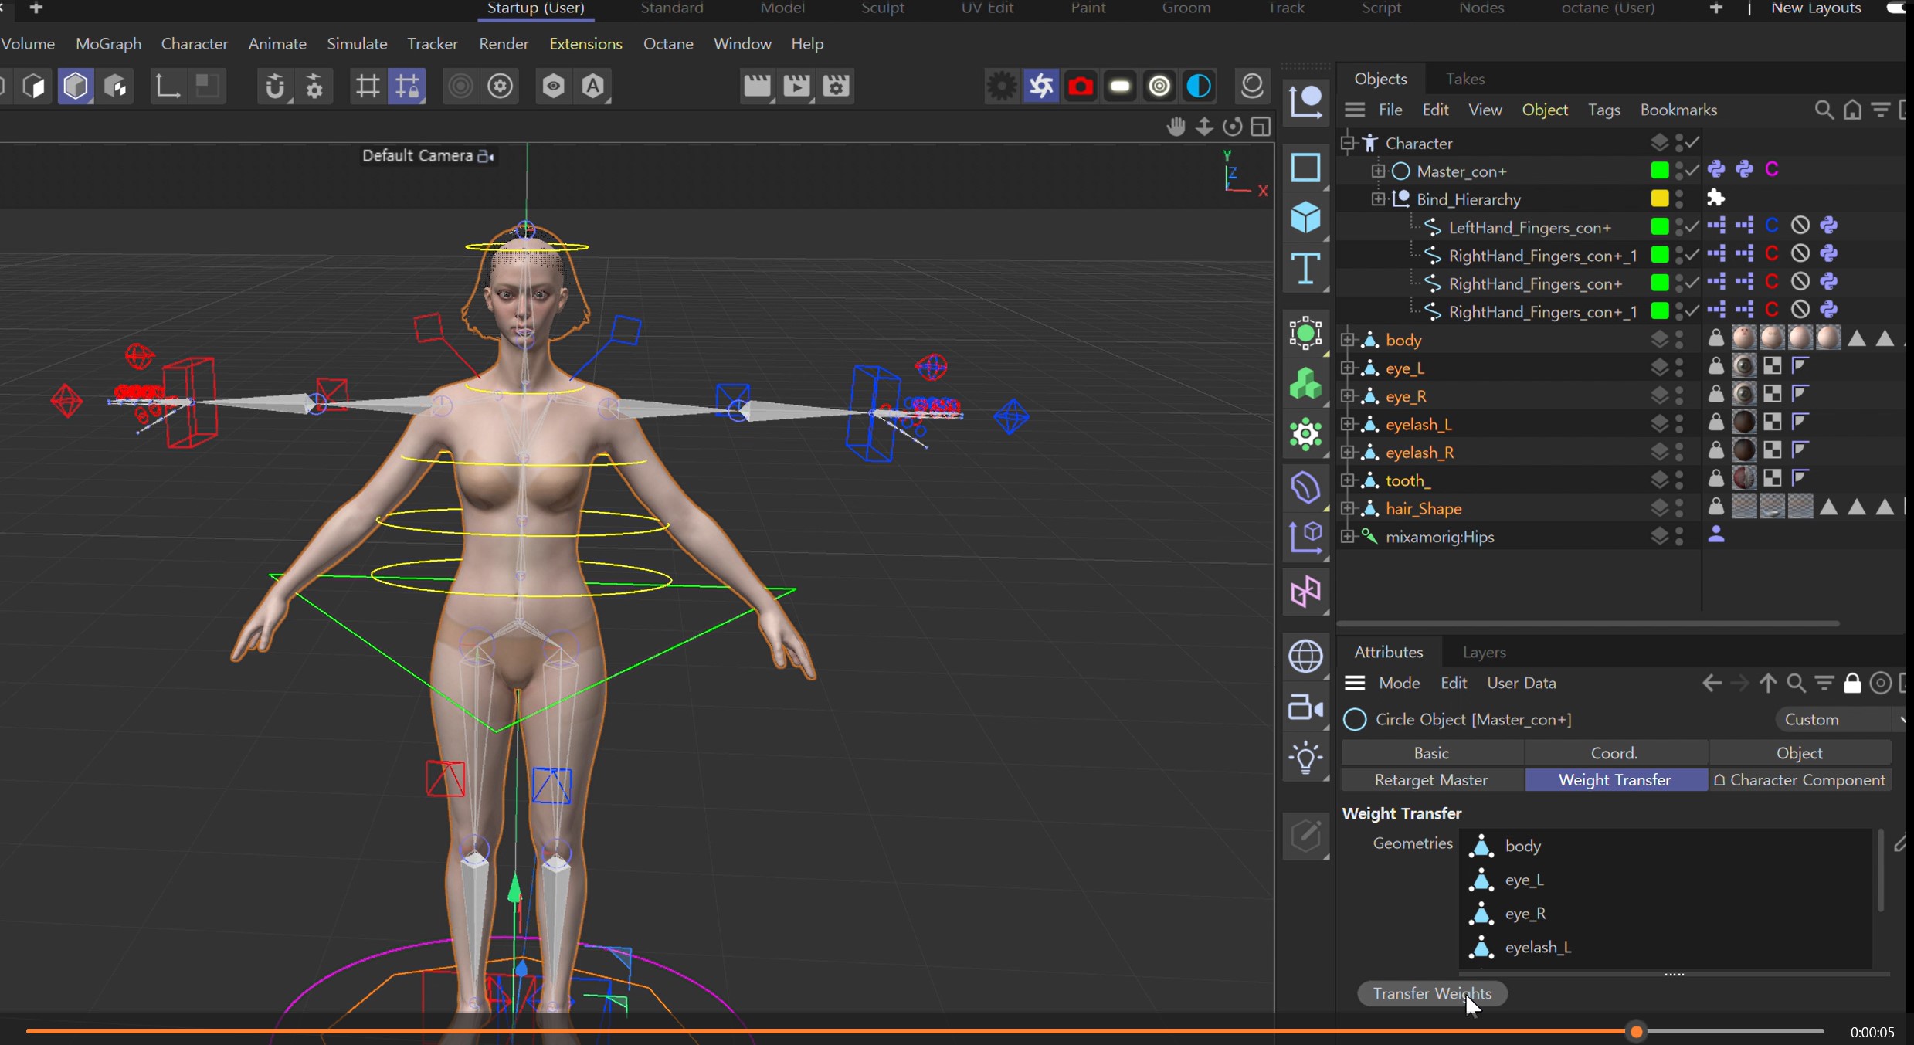Open the Scene globe icon

[1305, 657]
